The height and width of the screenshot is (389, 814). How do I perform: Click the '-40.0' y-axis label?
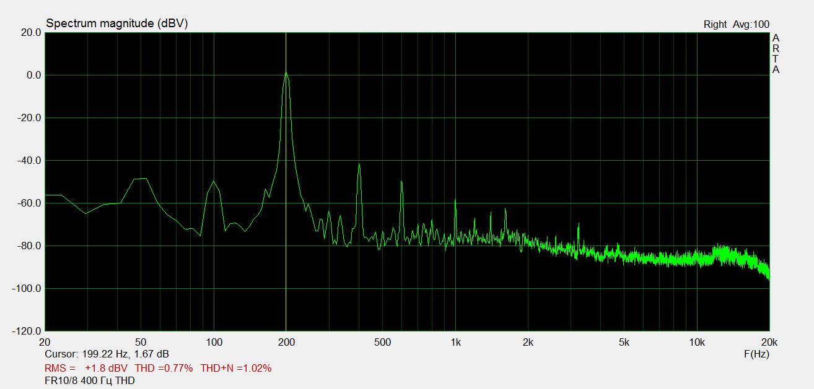point(29,160)
